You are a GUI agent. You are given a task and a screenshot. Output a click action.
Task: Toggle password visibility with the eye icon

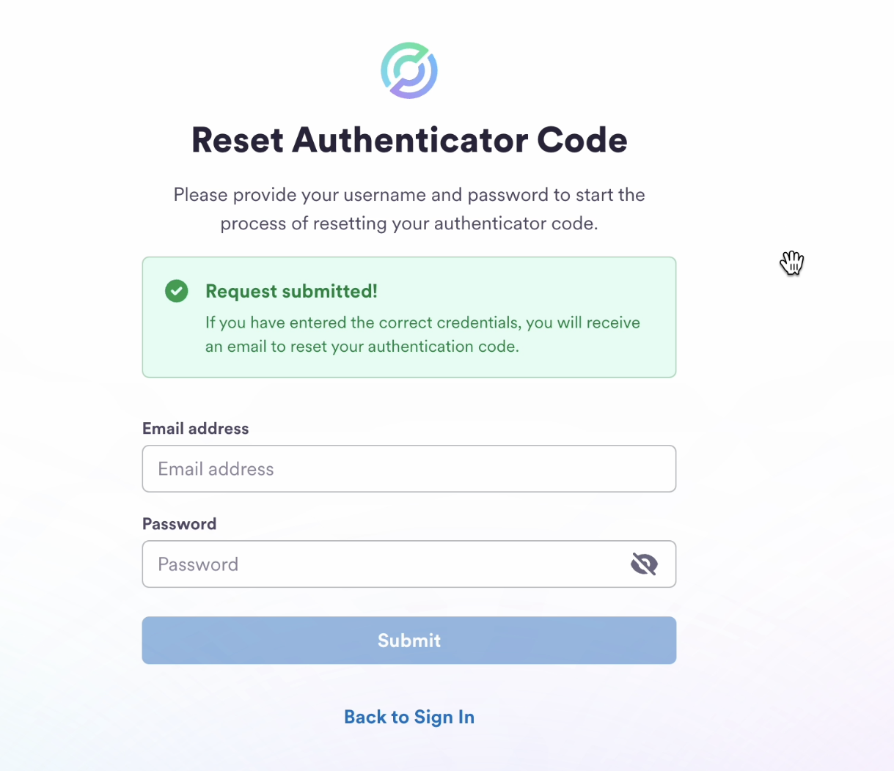pyautogui.click(x=644, y=564)
